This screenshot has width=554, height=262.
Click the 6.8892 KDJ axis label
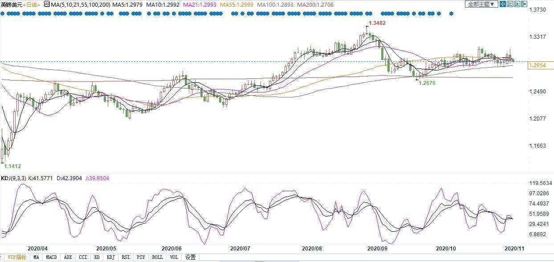pyautogui.click(x=538, y=234)
